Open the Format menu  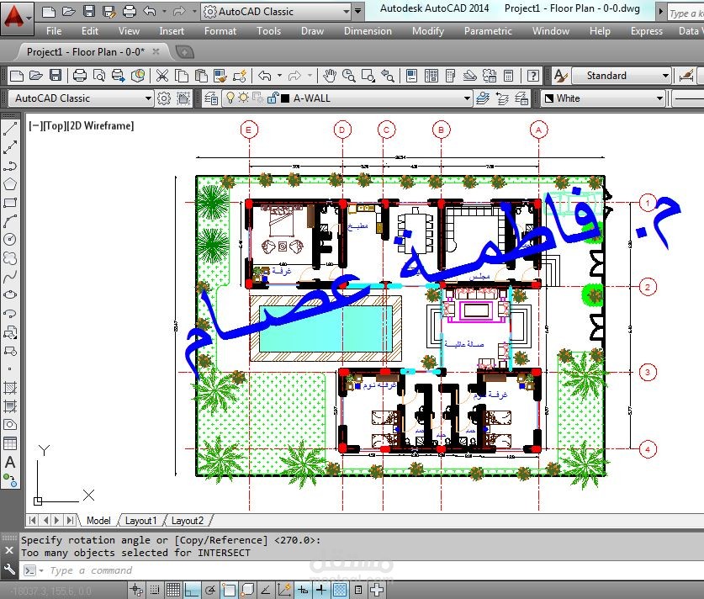click(220, 31)
